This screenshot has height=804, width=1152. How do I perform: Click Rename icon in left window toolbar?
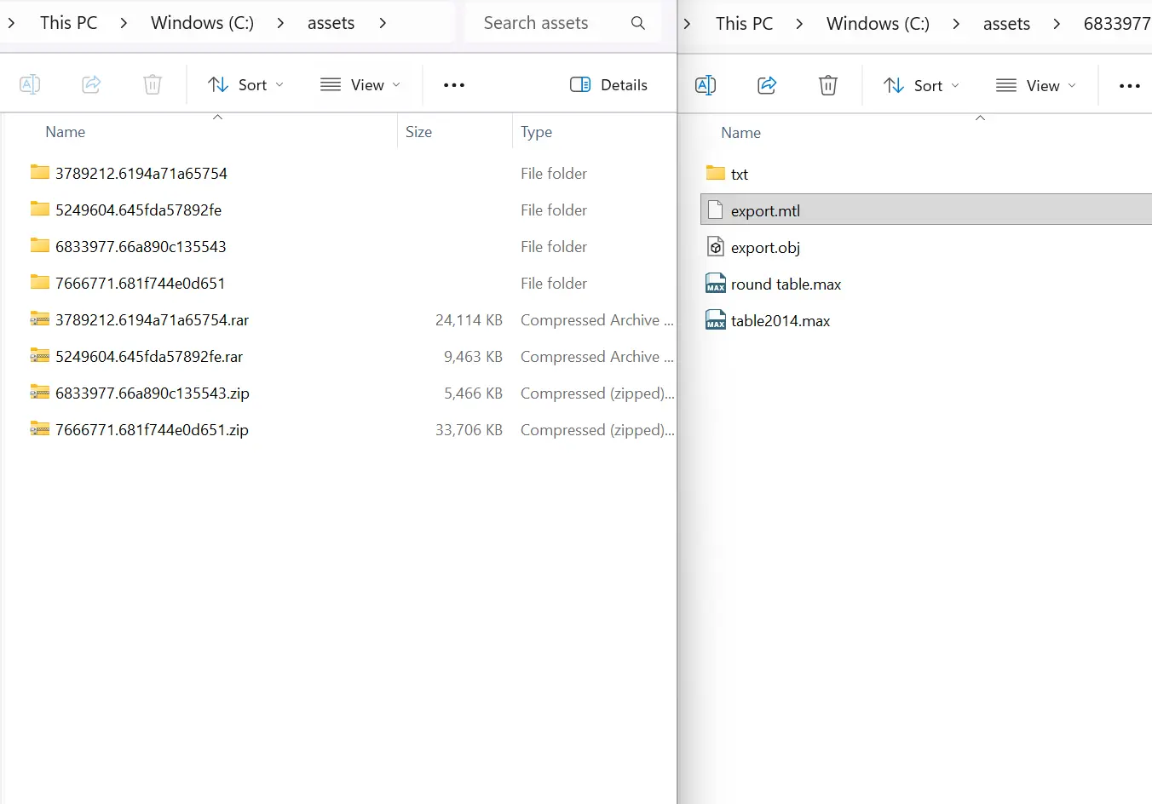[30, 84]
